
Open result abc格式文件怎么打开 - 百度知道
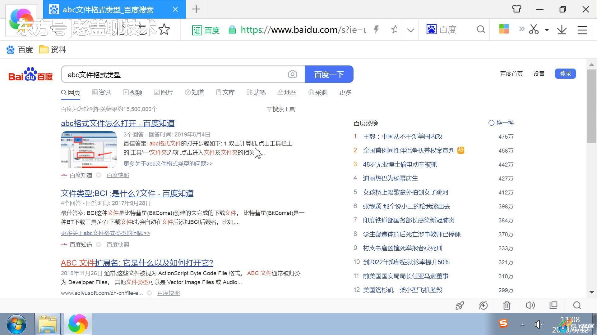pos(118,123)
